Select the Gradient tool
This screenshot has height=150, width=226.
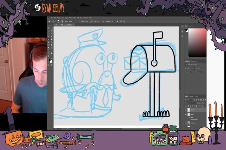click(49, 45)
